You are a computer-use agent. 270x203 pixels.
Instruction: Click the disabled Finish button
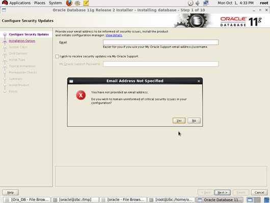coord(241,192)
